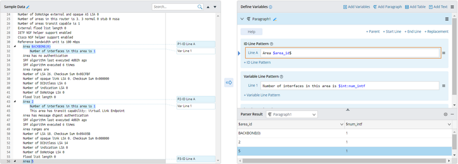Open the Parser Result Paragraph1 dropdown
The height and width of the screenshot is (164, 458).
292,114
